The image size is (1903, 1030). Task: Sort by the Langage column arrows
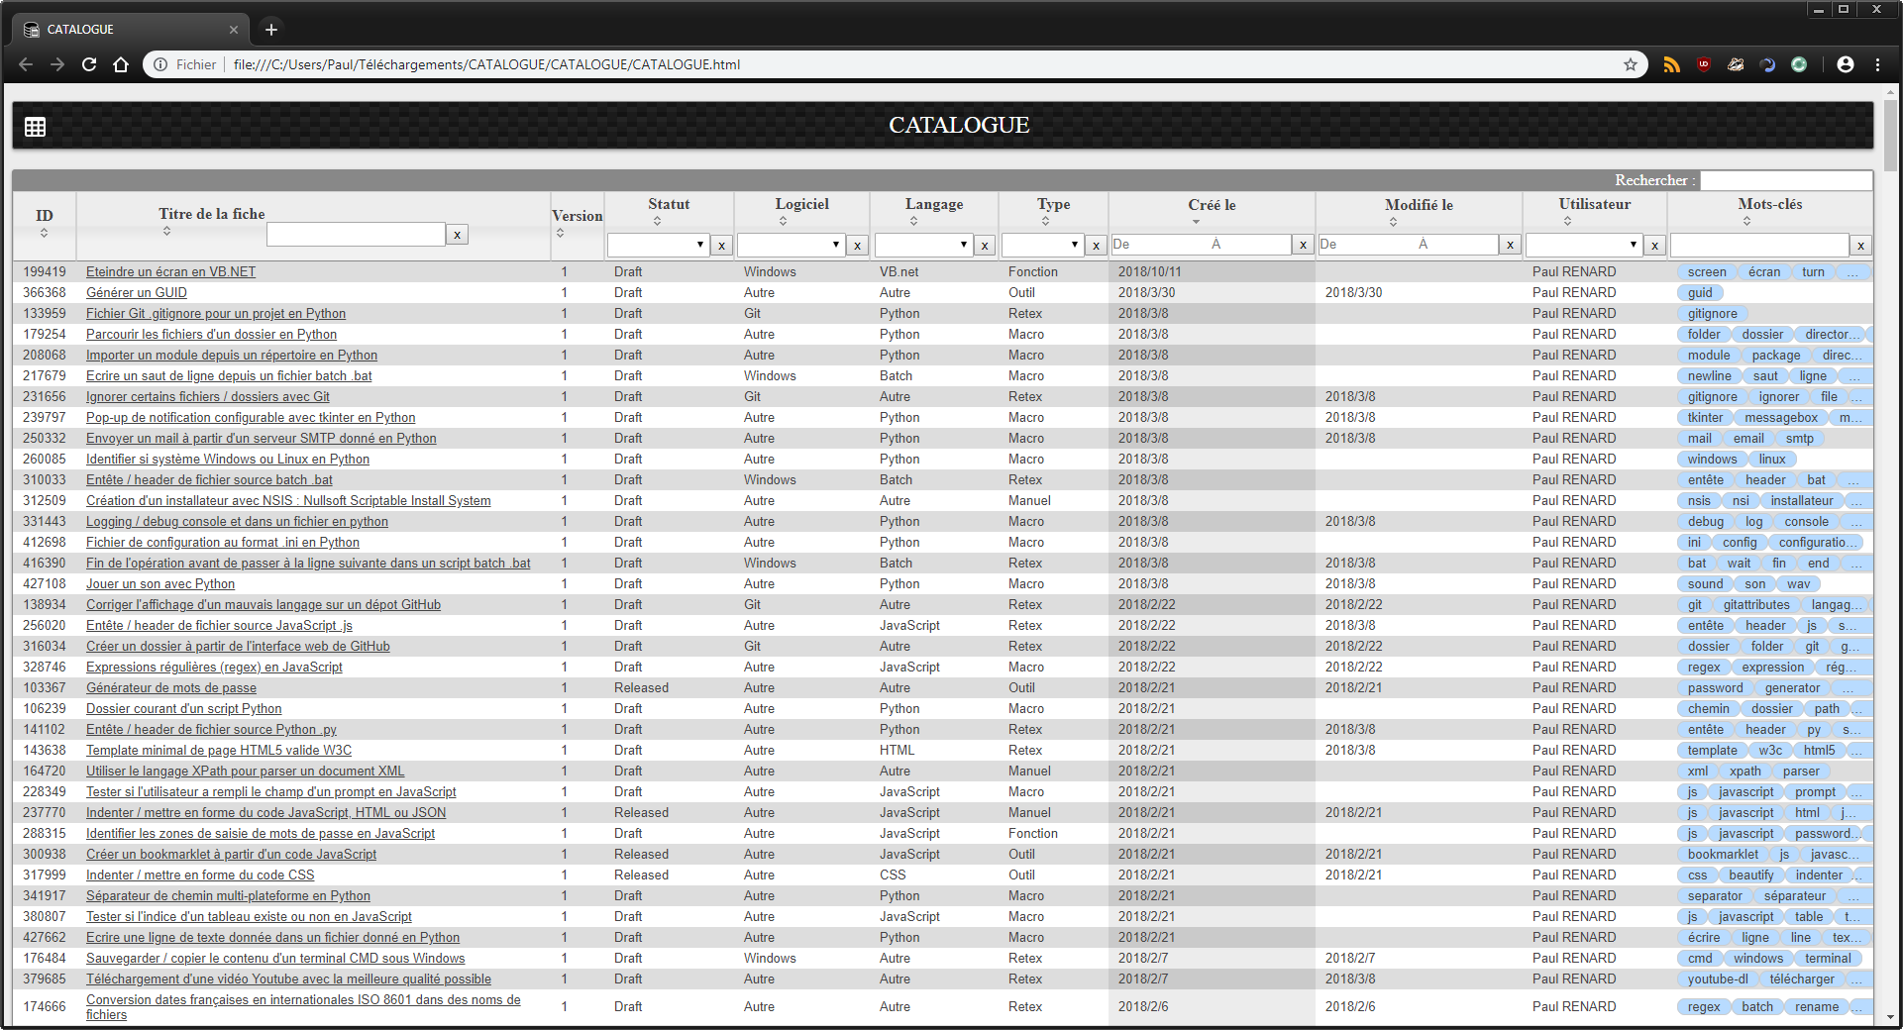pos(913,221)
